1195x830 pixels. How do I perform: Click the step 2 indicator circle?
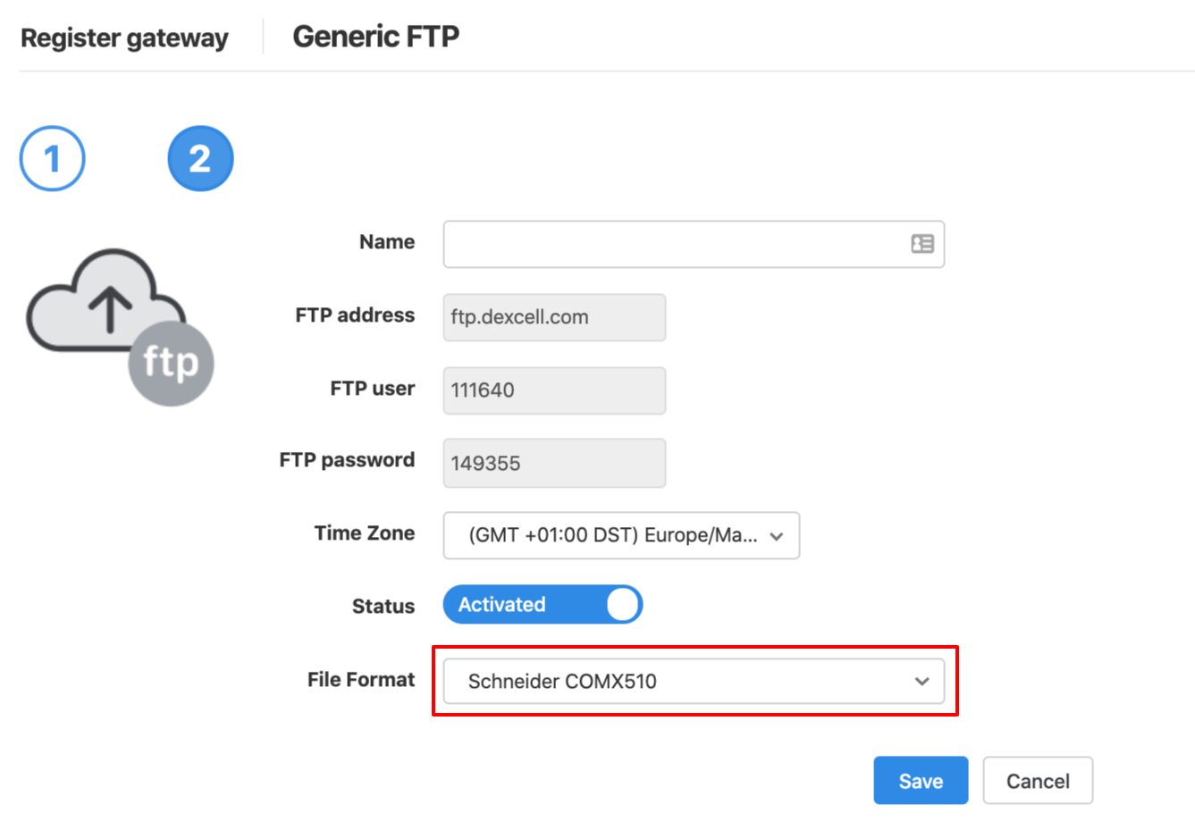(x=200, y=159)
